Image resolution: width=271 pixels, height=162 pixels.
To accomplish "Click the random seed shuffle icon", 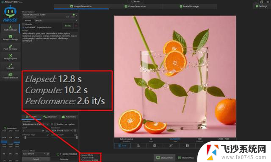I will (x=47, y=131).
